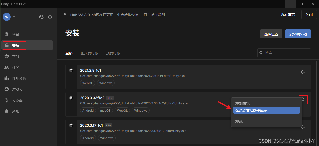Switch to 正式发行版 tab
The image size is (319, 146).
coord(89,53)
